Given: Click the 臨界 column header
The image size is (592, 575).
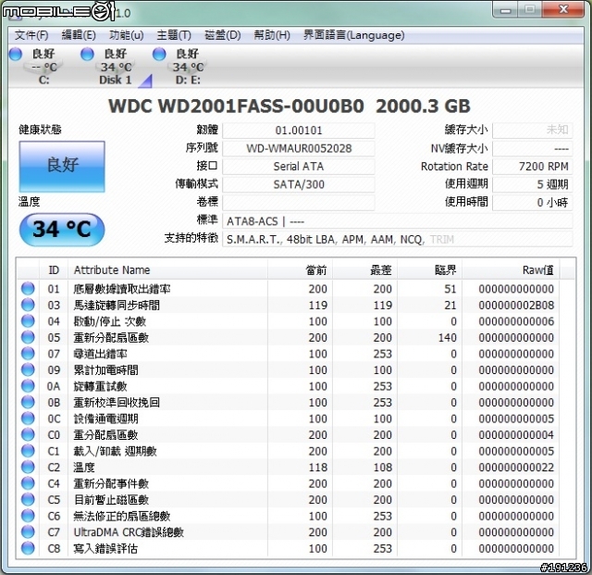Looking at the screenshot, I should [429, 270].
